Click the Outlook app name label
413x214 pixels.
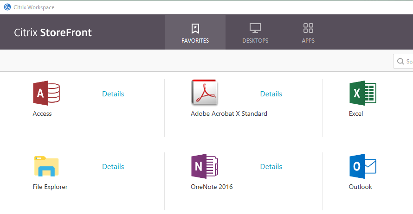click(x=360, y=187)
